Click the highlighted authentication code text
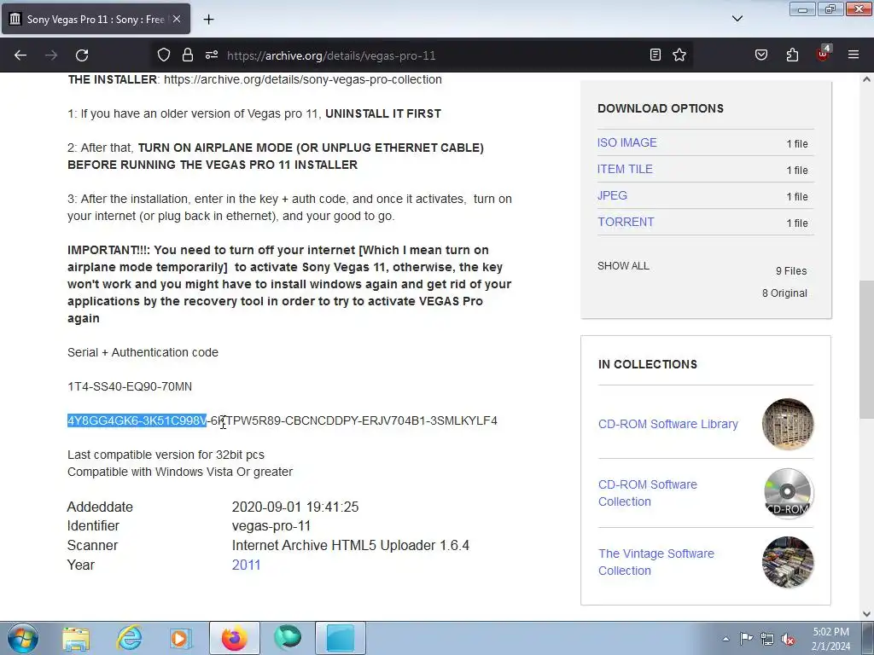 pos(137,420)
